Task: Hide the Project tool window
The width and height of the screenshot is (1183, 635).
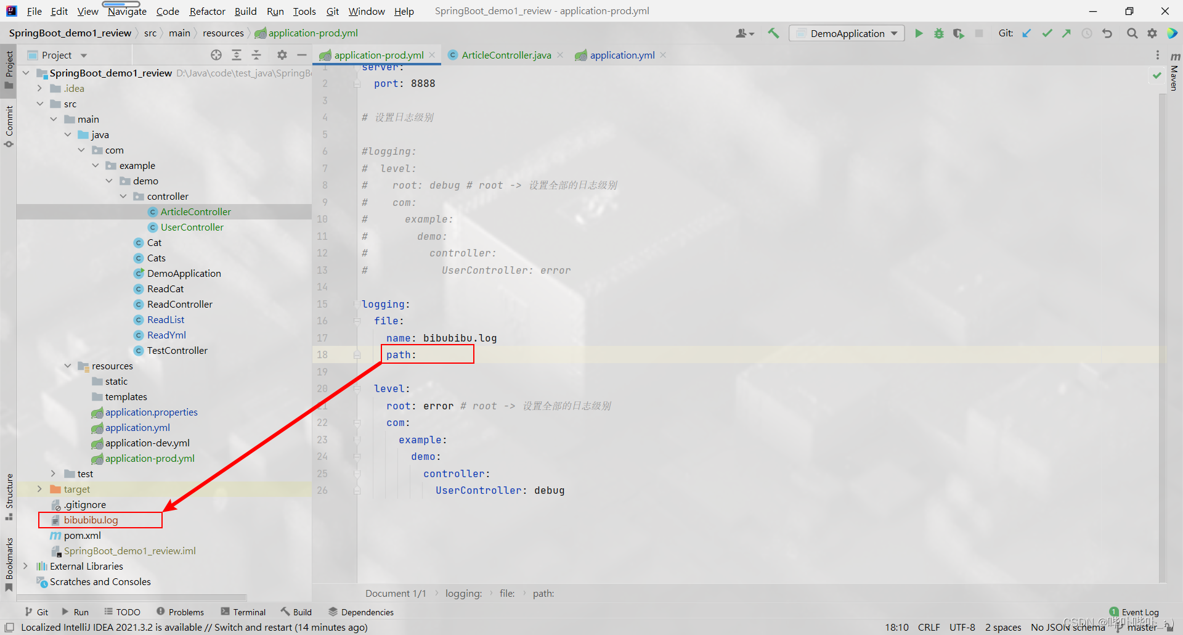Action: [302, 55]
